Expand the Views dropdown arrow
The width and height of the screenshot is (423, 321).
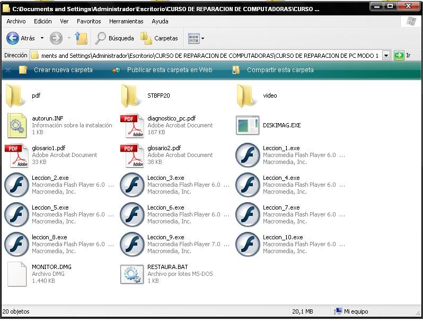pos(203,38)
